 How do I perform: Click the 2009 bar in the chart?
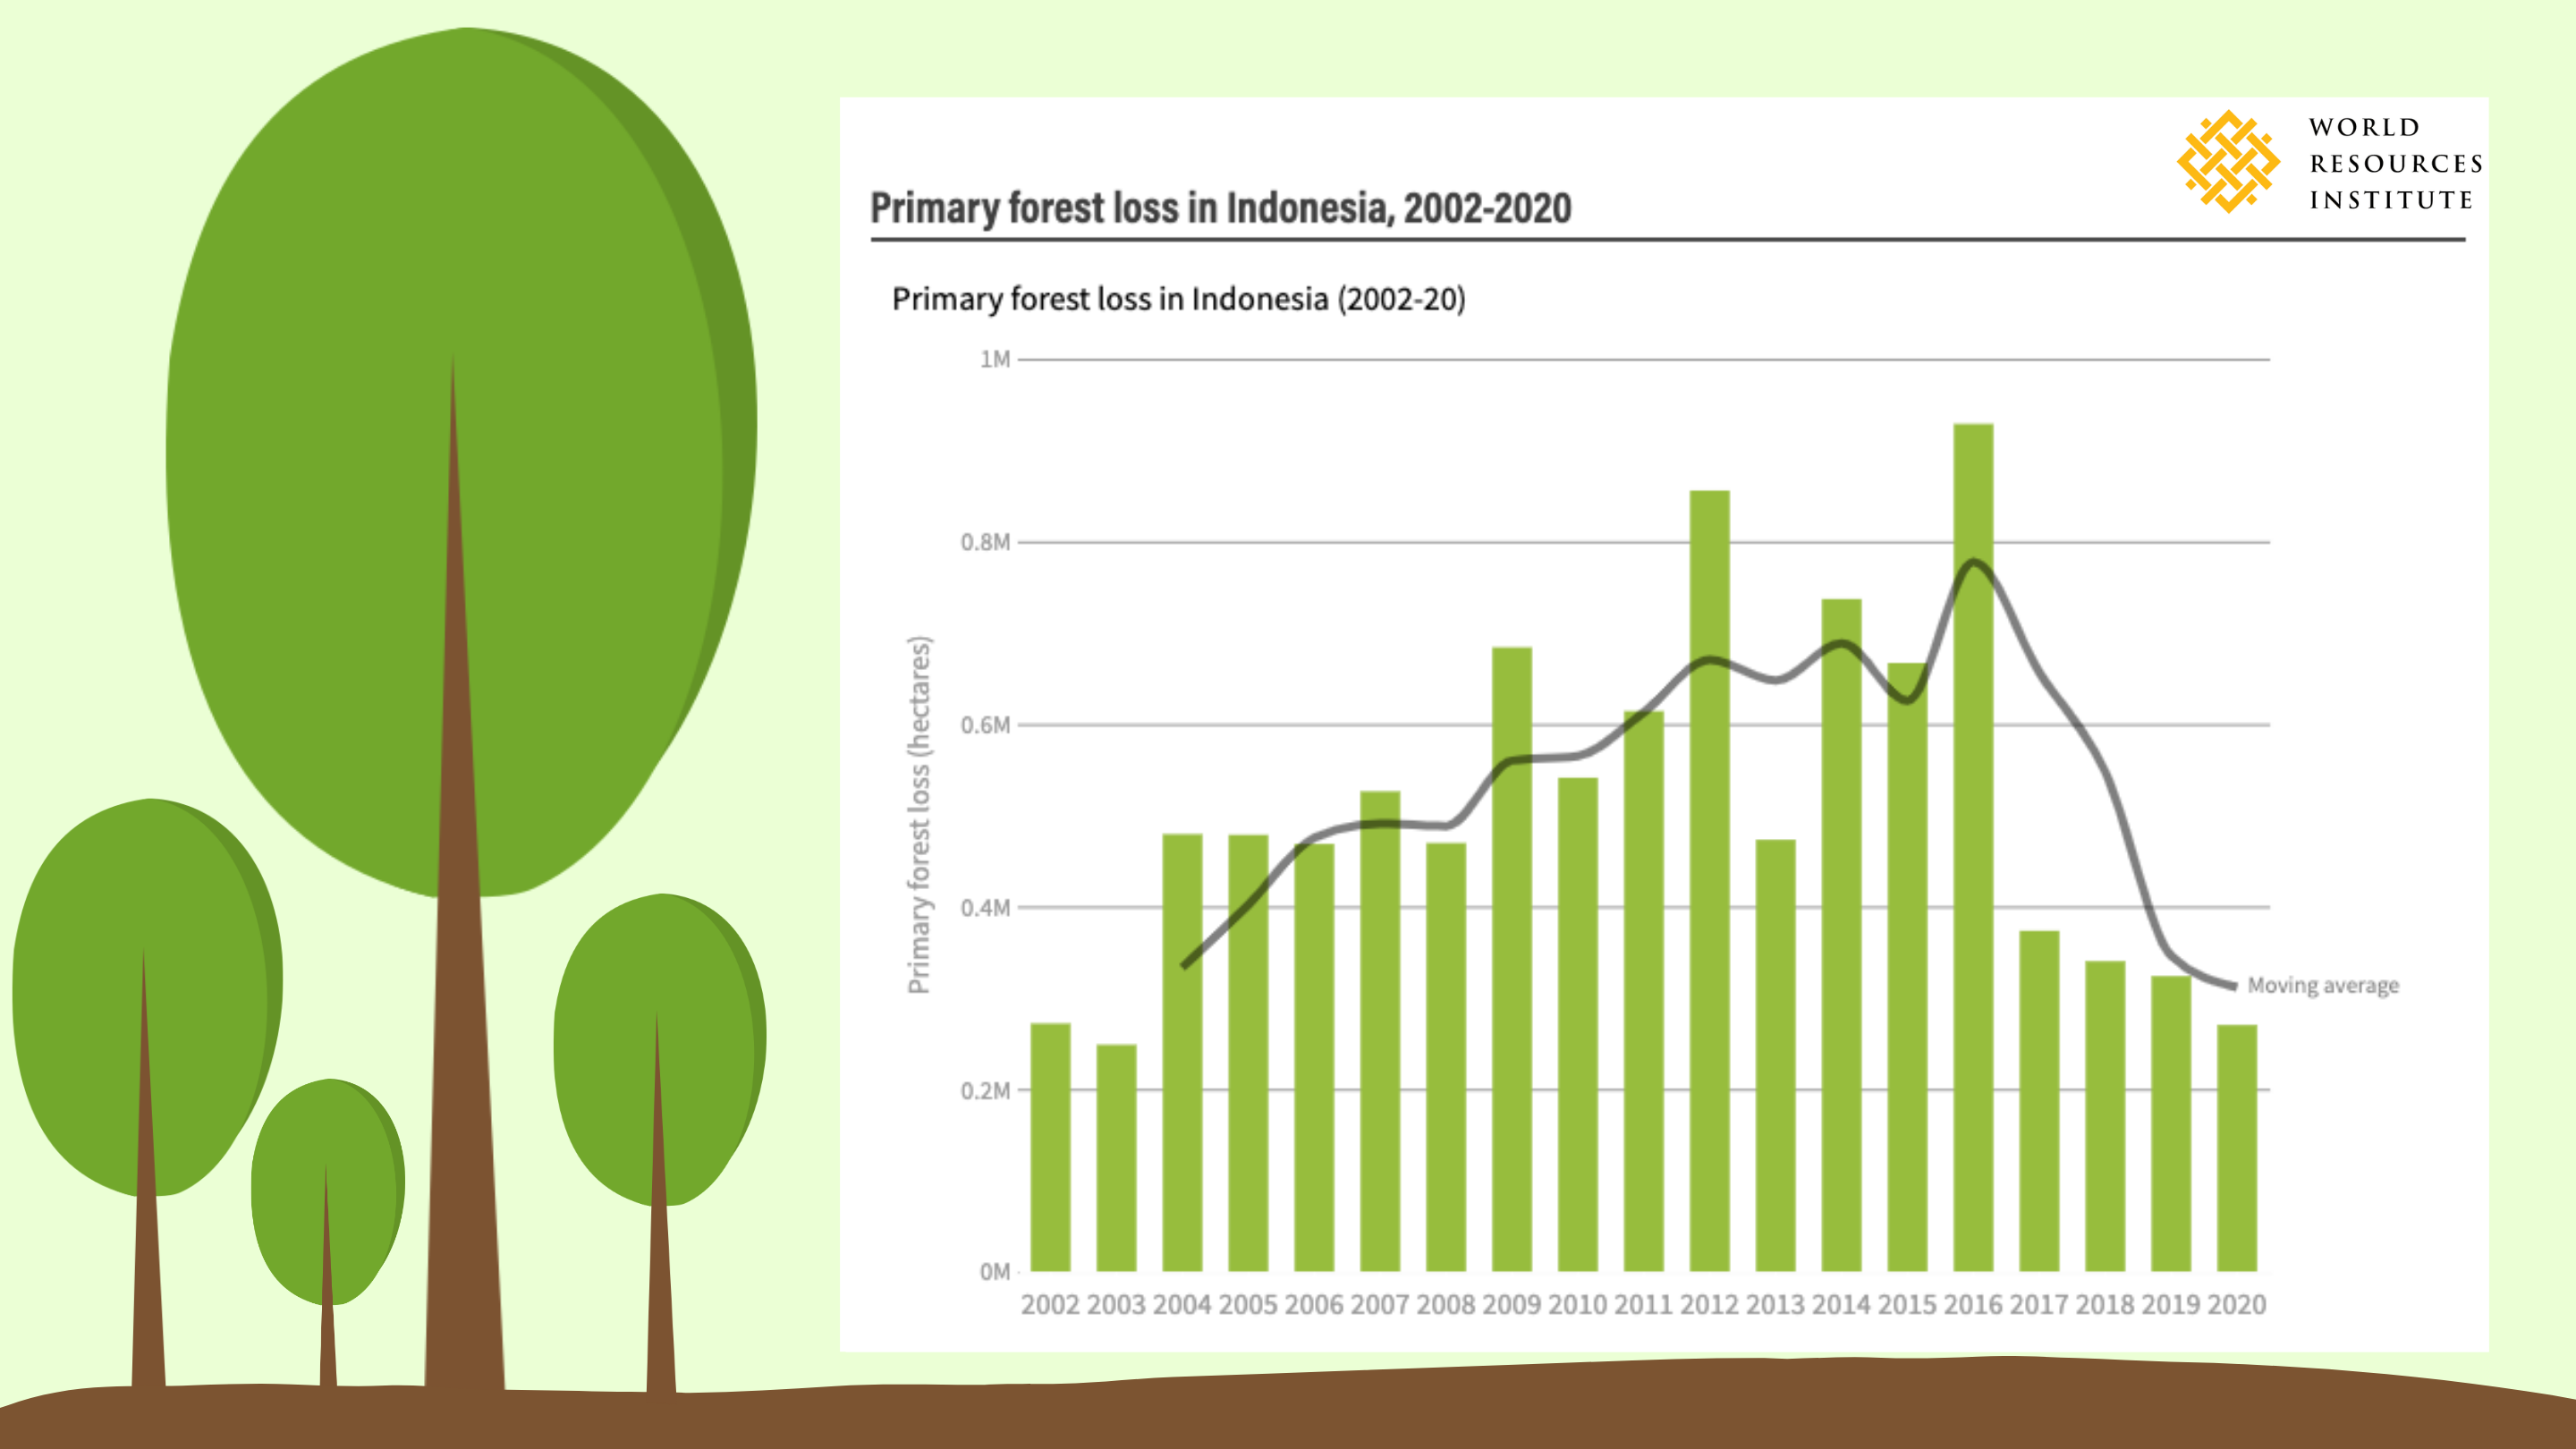pos(1511,960)
